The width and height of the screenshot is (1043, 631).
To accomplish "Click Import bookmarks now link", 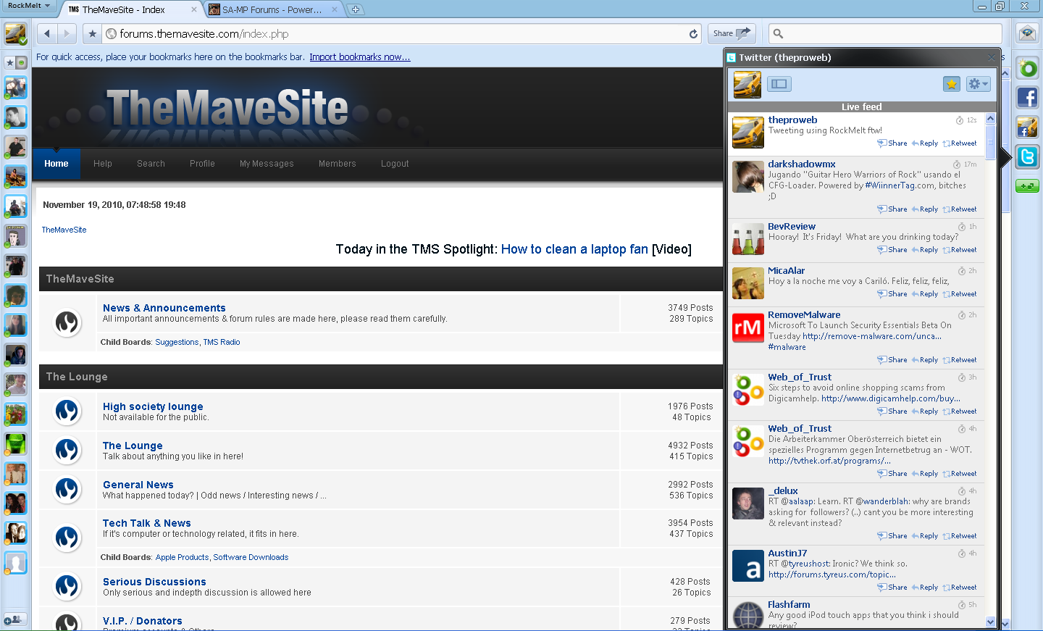I will 359,57.
